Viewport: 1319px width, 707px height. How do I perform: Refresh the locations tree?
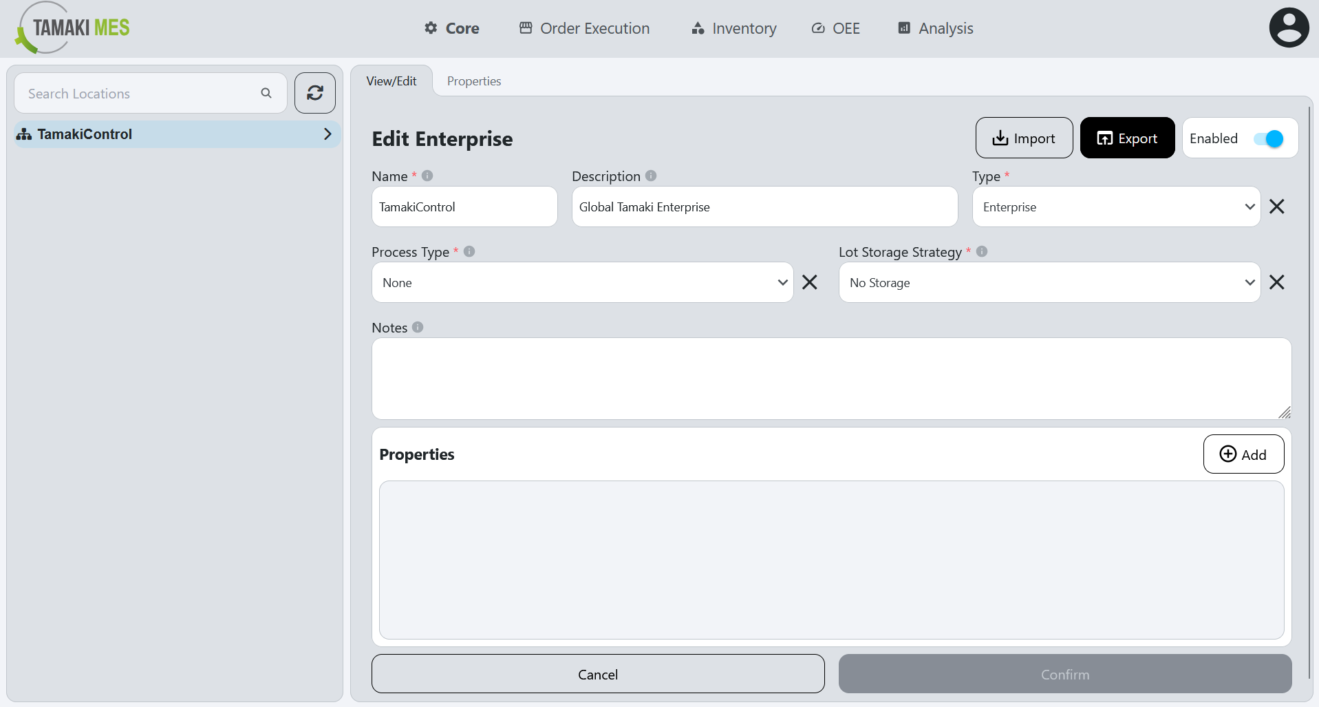314,92
